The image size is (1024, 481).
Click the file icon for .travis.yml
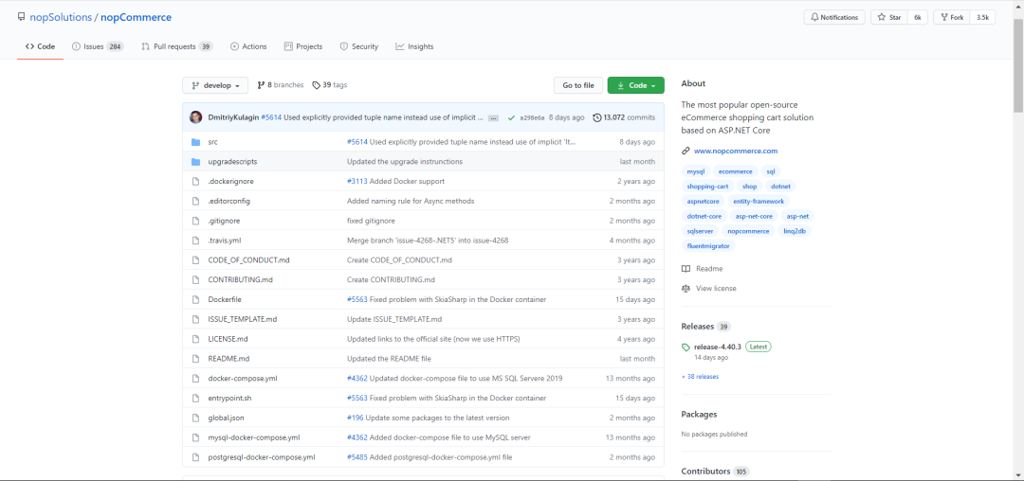[195, 240]
